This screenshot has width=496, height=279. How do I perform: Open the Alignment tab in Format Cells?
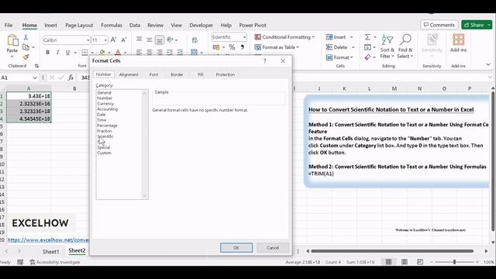tap(129, 74)
